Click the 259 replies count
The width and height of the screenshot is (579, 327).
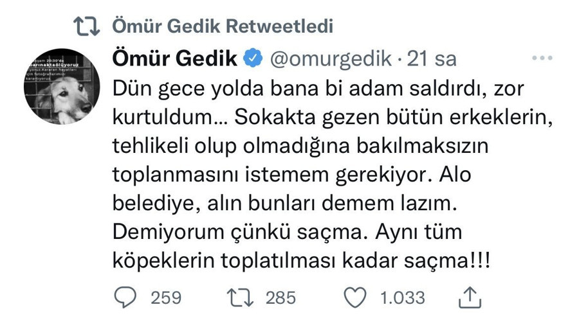pos(165,297)
